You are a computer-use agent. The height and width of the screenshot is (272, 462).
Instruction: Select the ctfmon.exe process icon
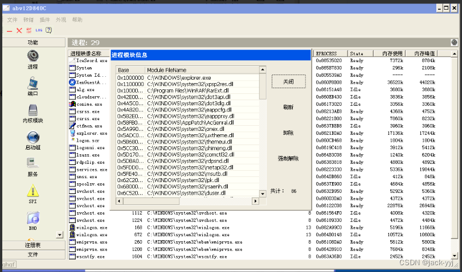click(x=72, y=126)
